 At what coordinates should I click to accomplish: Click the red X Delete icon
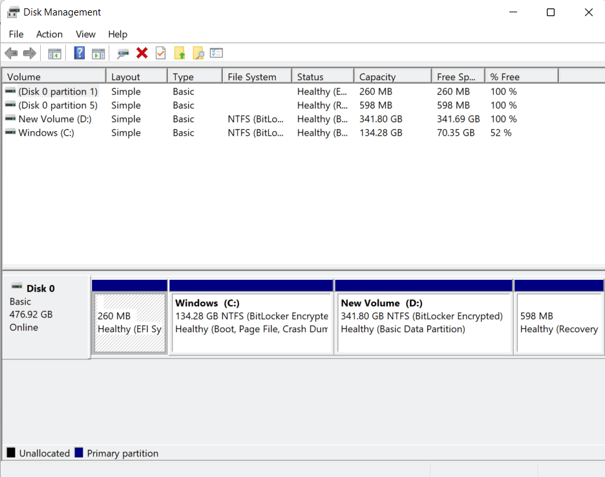coord(142,53)
